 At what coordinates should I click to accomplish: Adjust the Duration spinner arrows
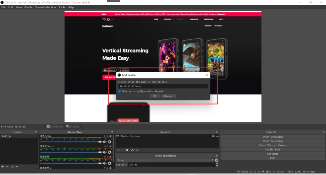217,164
